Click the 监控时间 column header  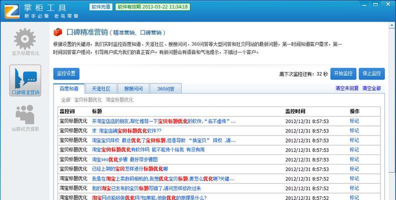295,111
